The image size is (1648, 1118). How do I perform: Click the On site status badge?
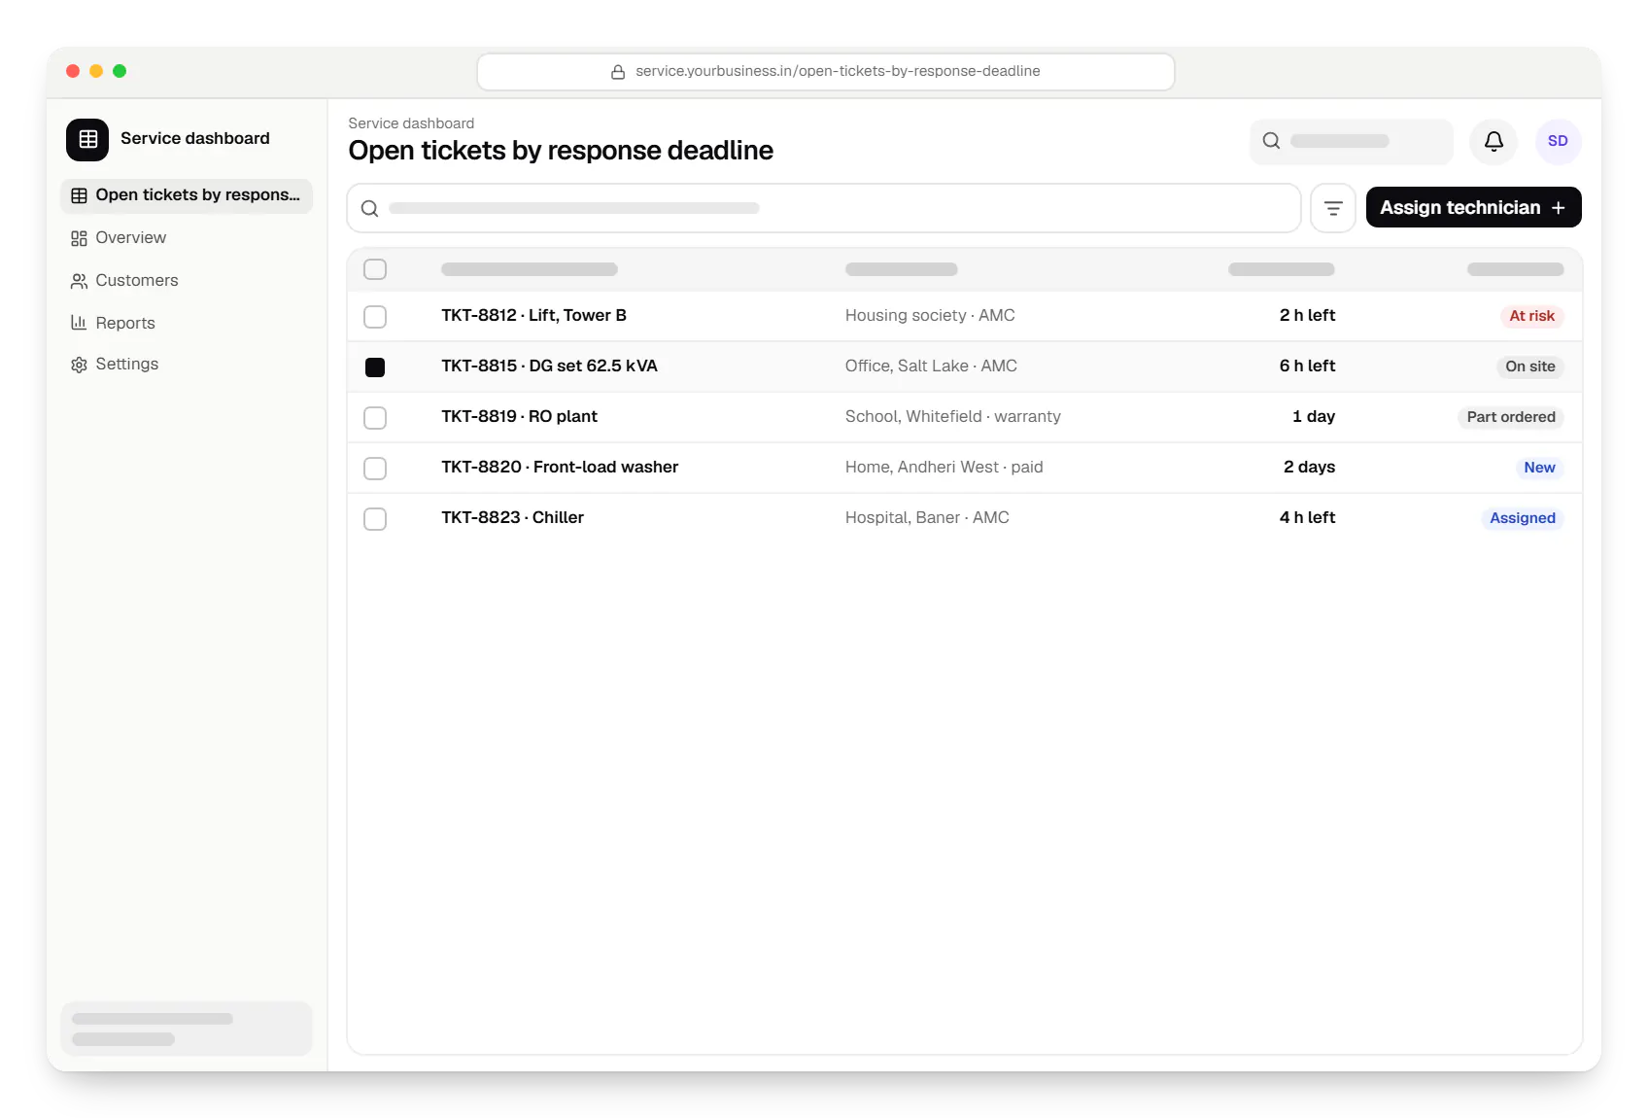(1529, 367)
